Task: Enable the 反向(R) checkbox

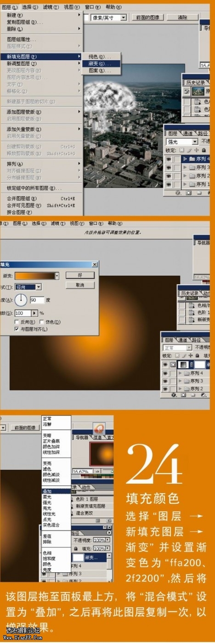Action: coord(17,322)
